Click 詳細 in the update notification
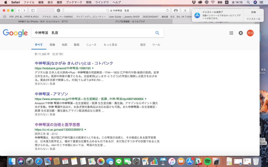This screenshot has height=167, width=268. tap(253, 12)
